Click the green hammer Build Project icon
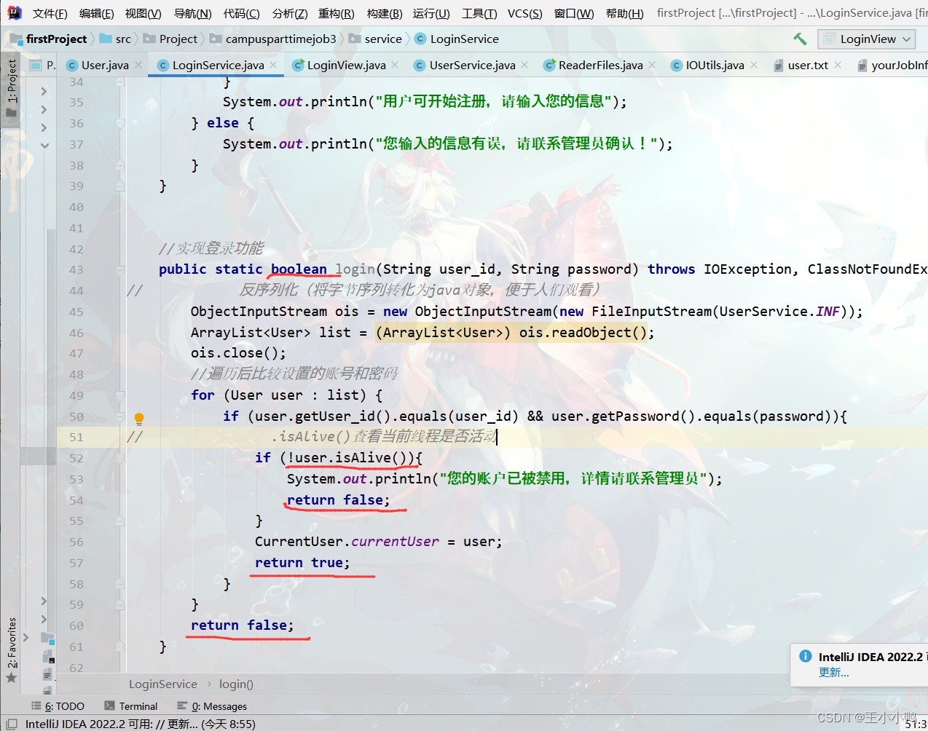This screenshot has width=928, height=731. click(800, 39)
